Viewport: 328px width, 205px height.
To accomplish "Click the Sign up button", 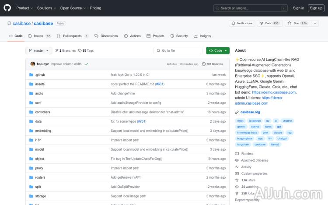I will [315, 8].
